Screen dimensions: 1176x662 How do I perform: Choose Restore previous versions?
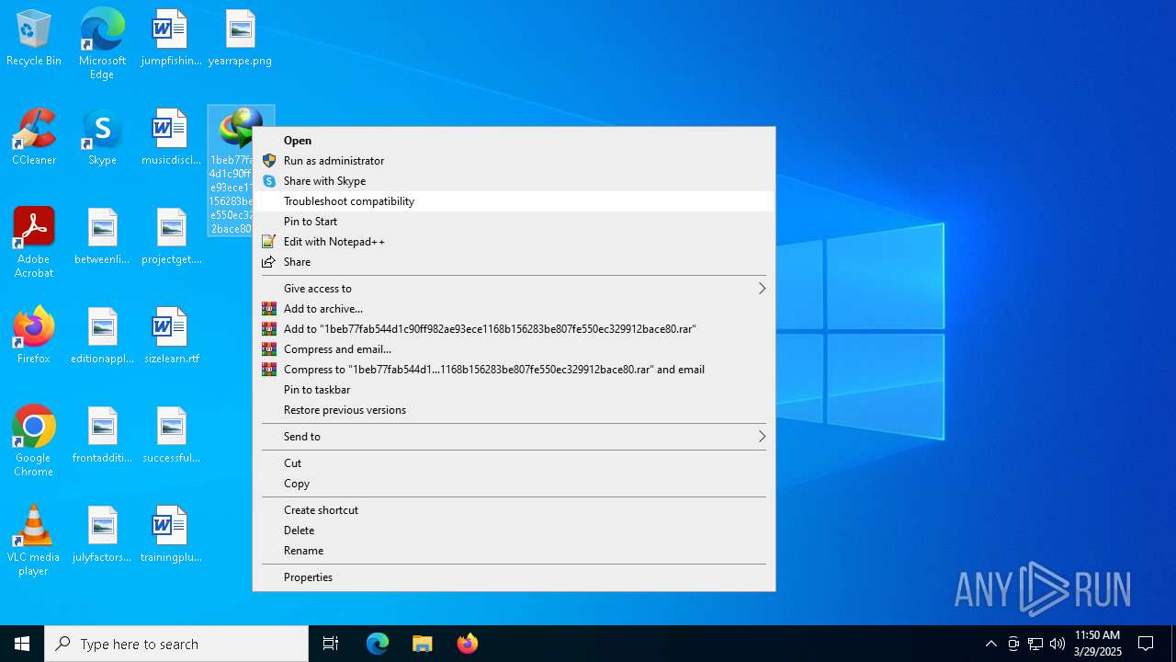(514, 410)
